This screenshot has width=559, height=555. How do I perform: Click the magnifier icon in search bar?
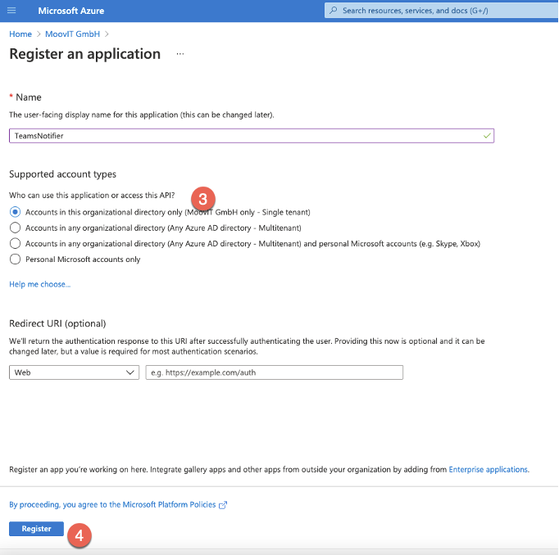[x=333, y=11]
